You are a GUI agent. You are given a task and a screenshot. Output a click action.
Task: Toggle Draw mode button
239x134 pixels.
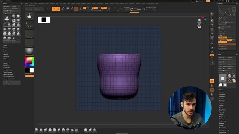pos(58,9)
